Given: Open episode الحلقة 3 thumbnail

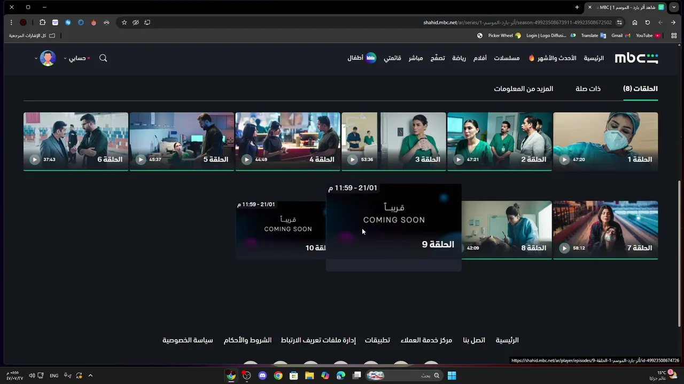Looking at the screenshot, I should coord(393,141).
